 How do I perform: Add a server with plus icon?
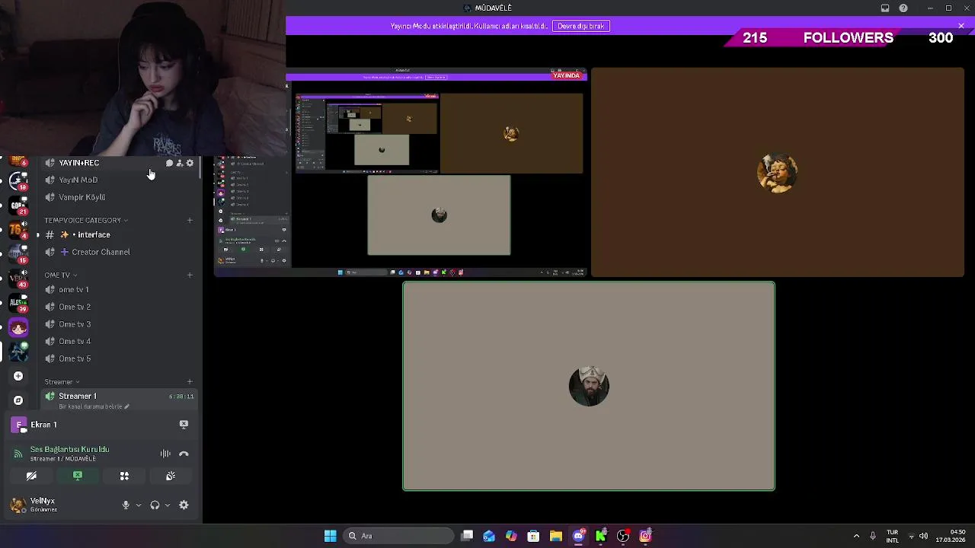pos(18,376)
